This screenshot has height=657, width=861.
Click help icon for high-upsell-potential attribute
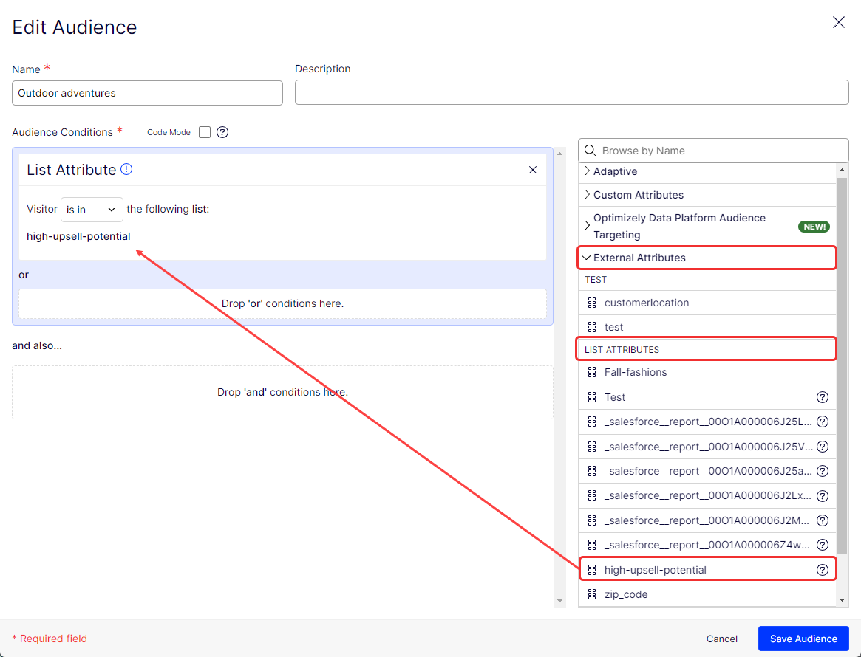coord(822,570)
